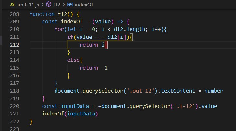Click highlighted opening brace on line 211
The width and height of the screenshot is (236, 131).
point(131,37)
